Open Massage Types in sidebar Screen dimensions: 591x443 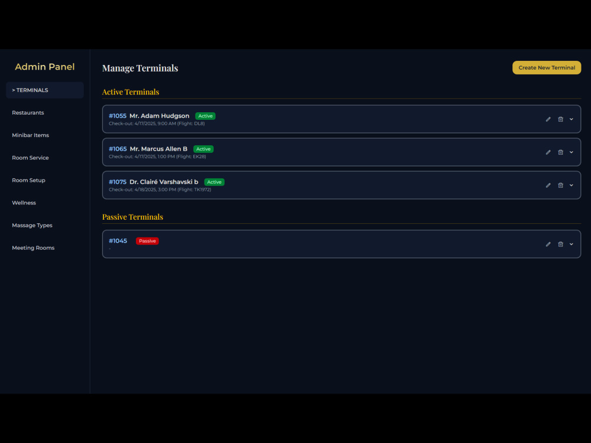coord(32,225)
